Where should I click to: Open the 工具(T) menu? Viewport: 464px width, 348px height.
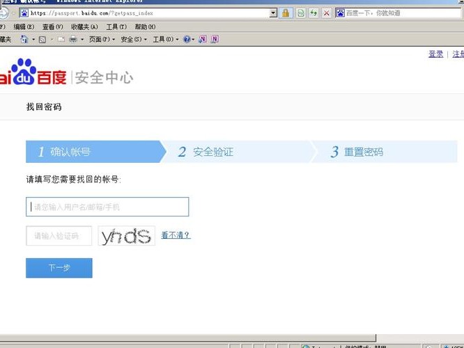(x=116, y=27)
